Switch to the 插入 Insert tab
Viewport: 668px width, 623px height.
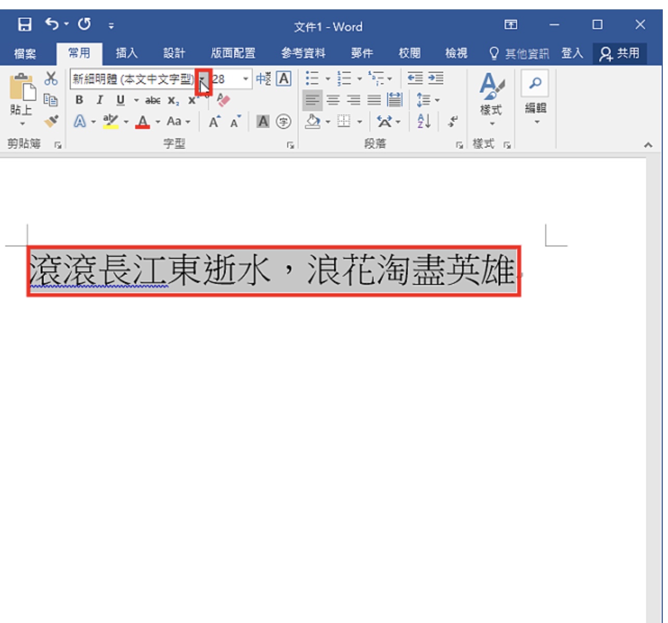point(126,53)
